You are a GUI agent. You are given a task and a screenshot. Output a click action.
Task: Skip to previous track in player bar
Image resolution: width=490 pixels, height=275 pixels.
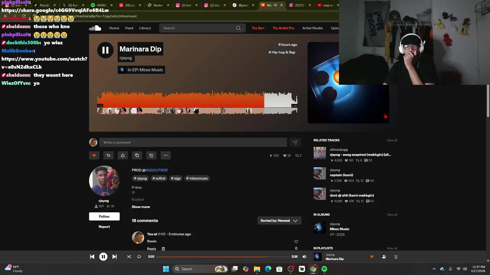point(92,257)
